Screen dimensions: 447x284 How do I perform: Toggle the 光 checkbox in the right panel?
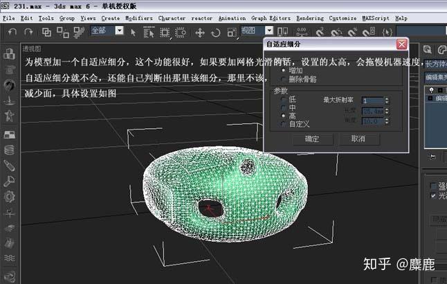pos(433,196)
